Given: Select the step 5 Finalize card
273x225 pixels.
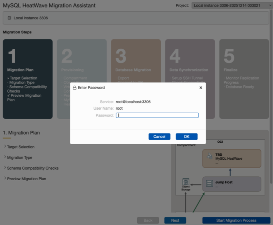Looking at the screenshot, I should 244,79.
